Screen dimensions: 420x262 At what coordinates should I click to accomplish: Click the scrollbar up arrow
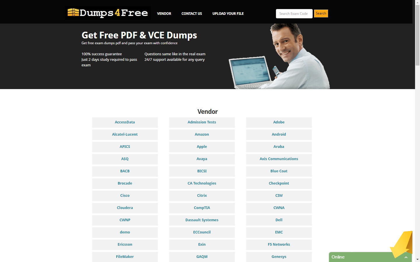[417, 2]
